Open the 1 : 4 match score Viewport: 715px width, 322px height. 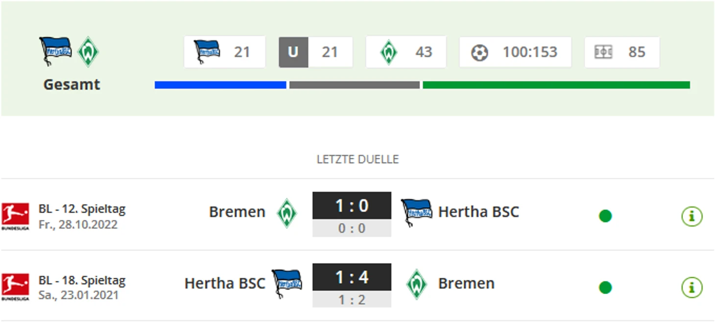(352, 277)
